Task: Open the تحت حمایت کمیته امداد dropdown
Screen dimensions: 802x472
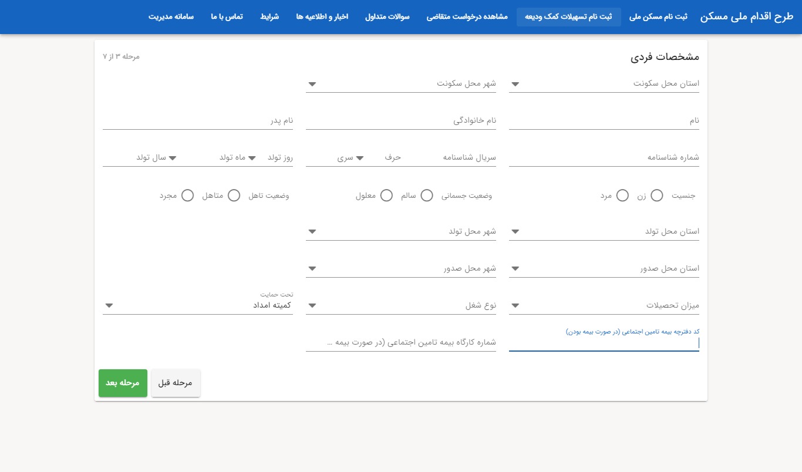Action: point(198,306)
